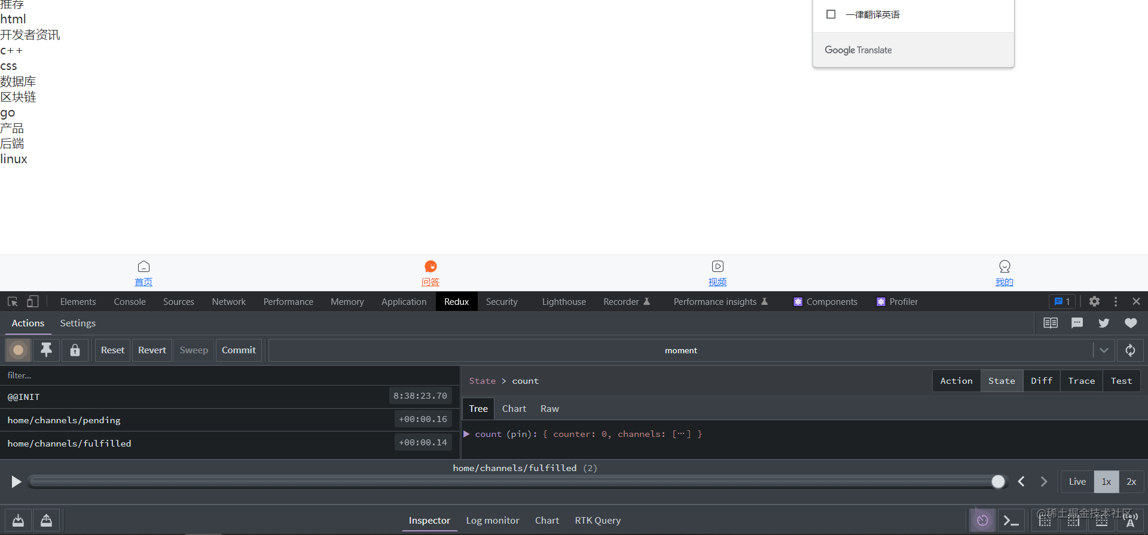
Task: Click the sync refresh icon beside moment
Action: pos(1130,350)
